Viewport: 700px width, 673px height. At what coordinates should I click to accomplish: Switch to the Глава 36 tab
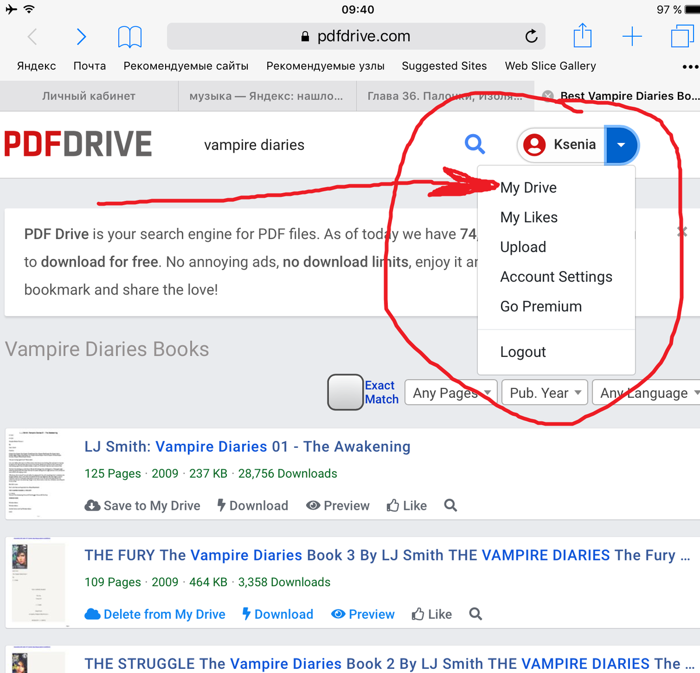446,96
